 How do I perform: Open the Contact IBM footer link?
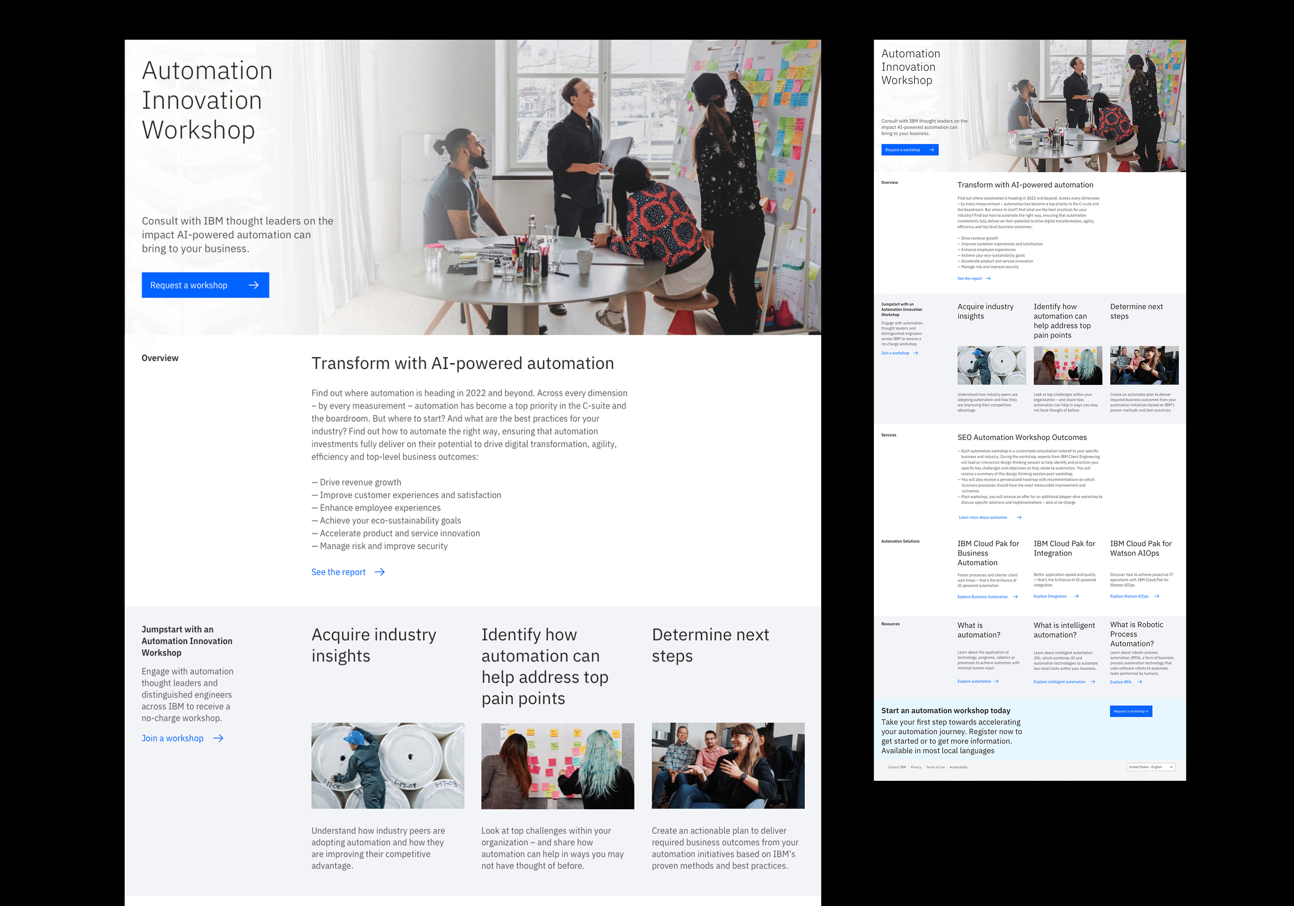(x=897, y=767)
